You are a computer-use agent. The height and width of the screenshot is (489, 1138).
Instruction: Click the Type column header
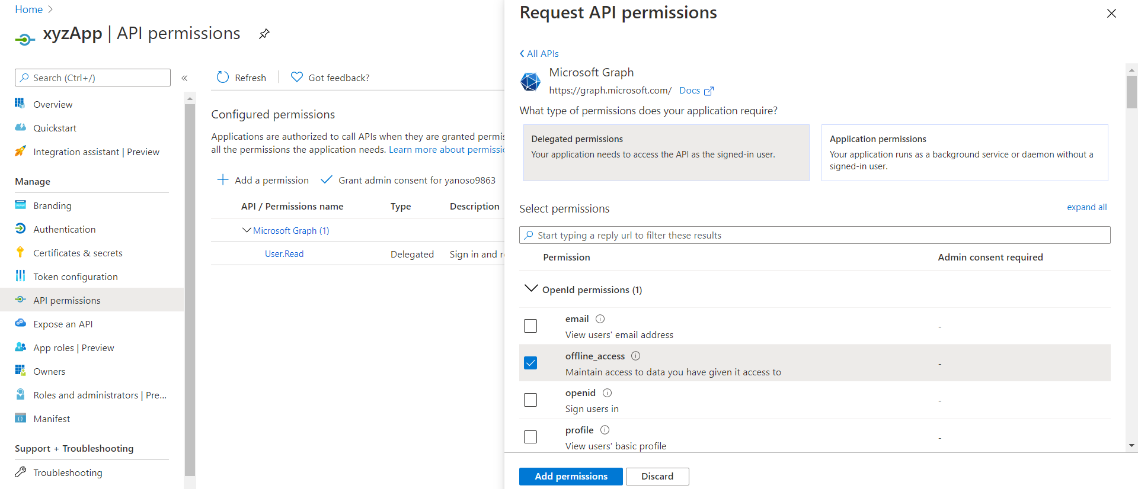coord(401,206)
